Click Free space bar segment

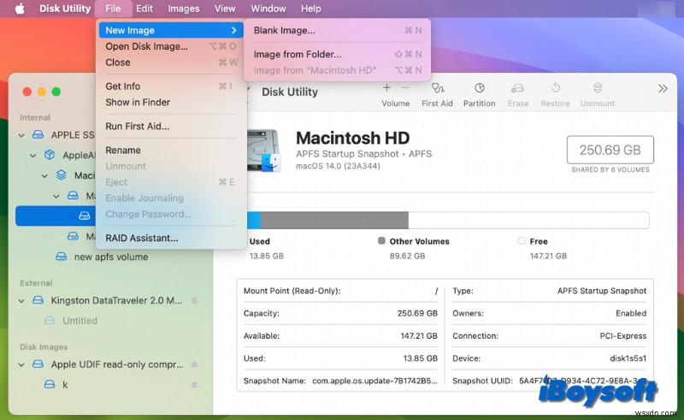click(x=528, y=220)
